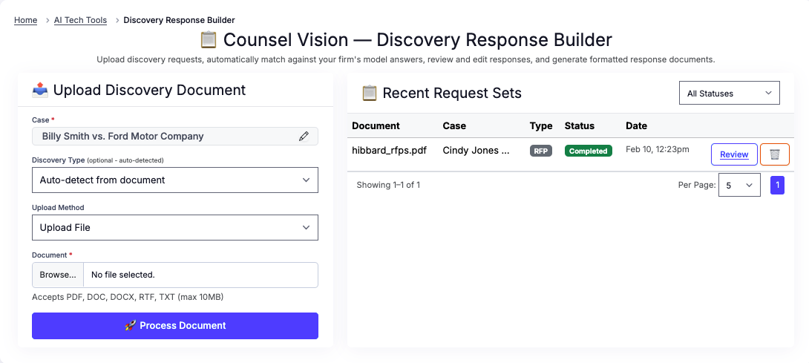Expand the Upload Method dropdown
This screenshot has width=809, height=363.
[x=174, y=227]
